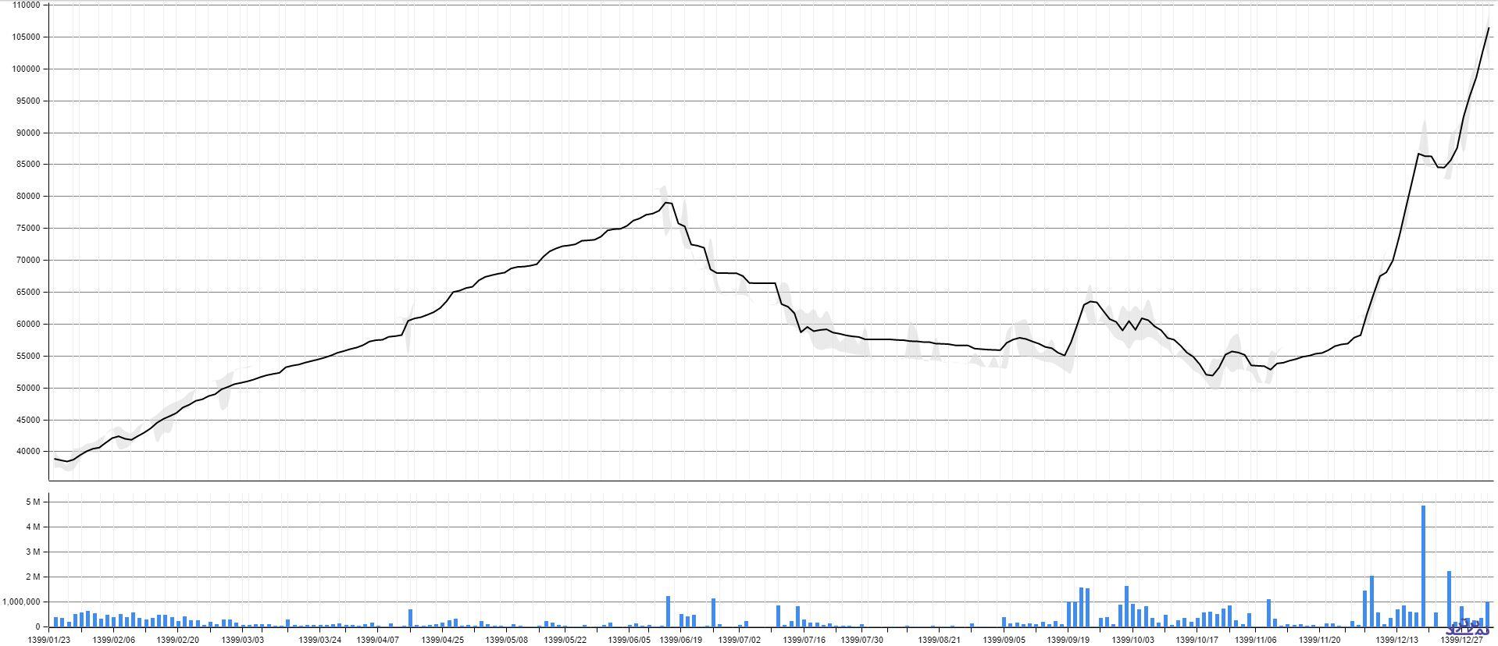The image size is (1498, 646).
Task: Click the 1399/07/30 date label
Action: point(862,640)
